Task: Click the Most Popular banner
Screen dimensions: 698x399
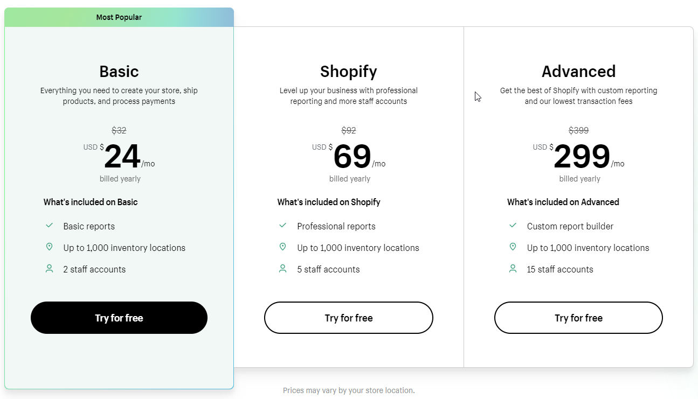Action: tap(119, 17)
